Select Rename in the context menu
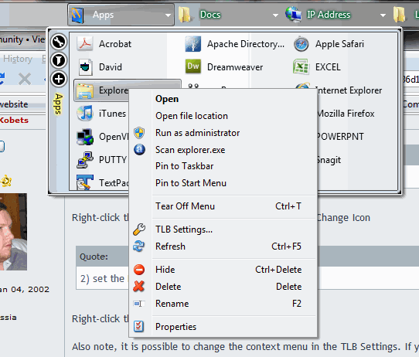This screenshot has height=357, width=419. coord(223,304)
